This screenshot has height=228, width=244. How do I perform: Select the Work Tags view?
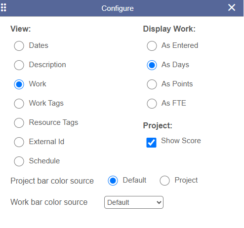pyautogui.click(x=19, y=104)
